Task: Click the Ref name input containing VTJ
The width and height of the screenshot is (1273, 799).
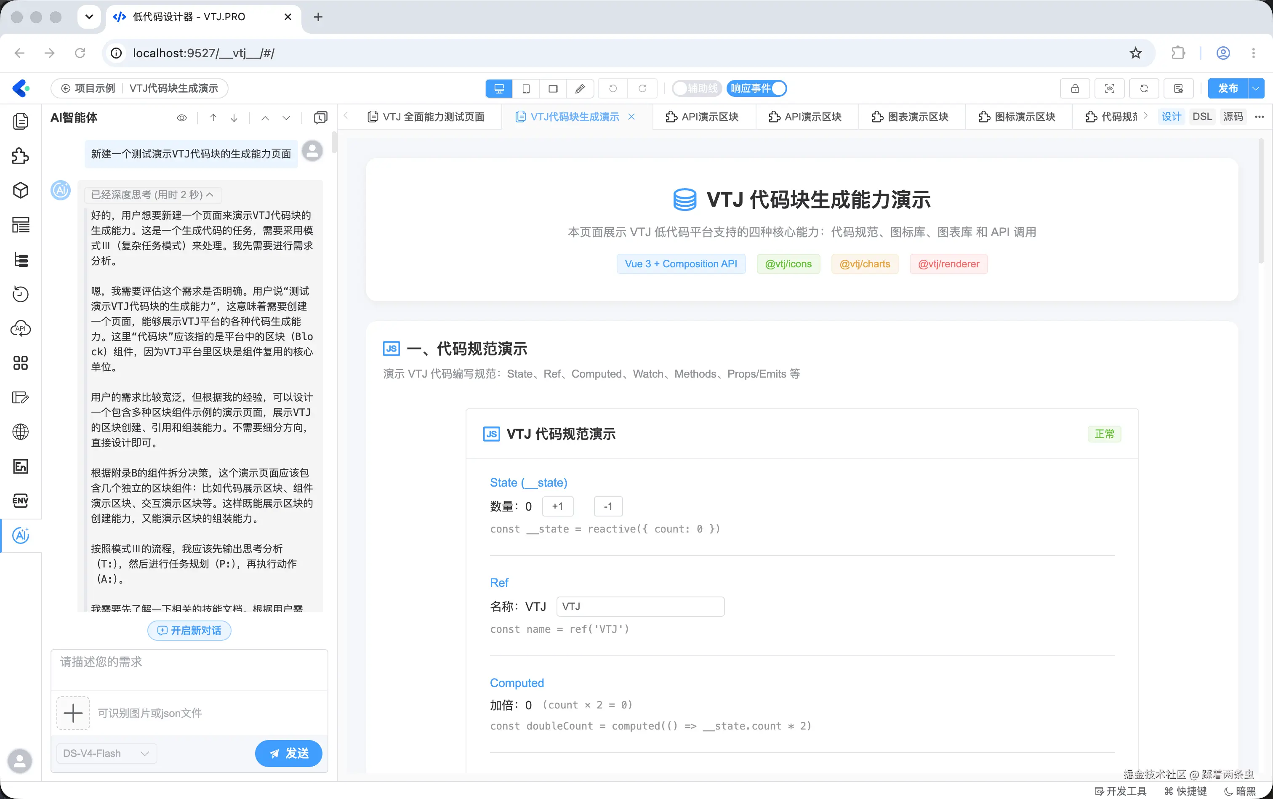Action: tap(640, 606)
